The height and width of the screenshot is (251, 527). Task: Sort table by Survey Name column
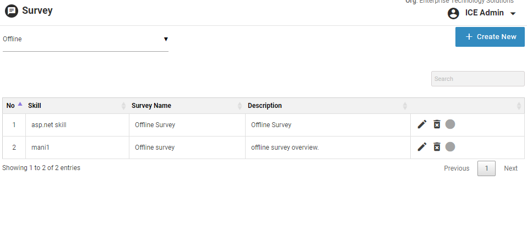click(x=240, y=106)
